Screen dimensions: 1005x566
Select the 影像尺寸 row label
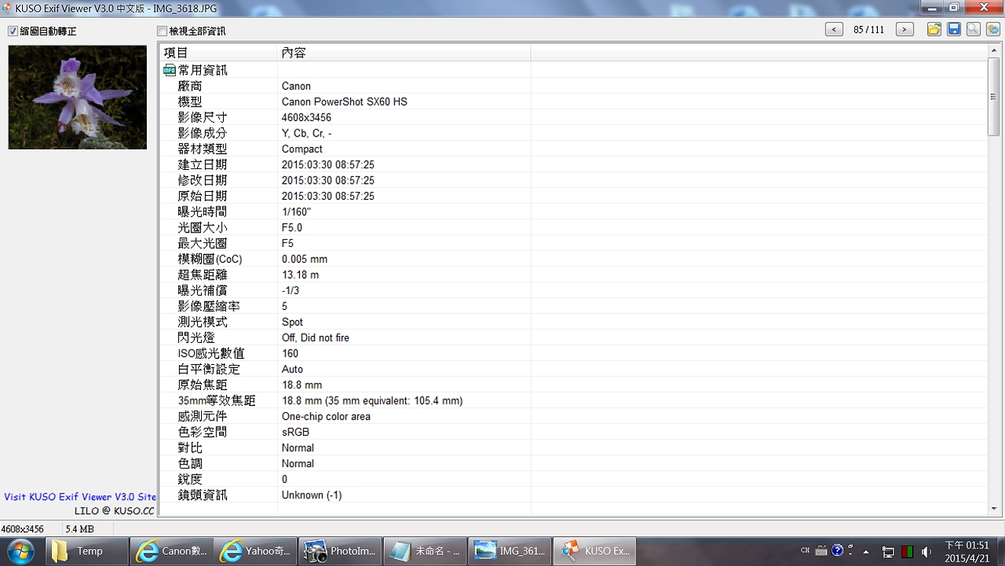point(203,118)
